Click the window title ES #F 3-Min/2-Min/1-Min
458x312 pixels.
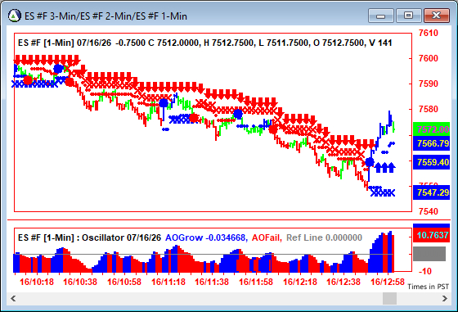tap(106, 16)
